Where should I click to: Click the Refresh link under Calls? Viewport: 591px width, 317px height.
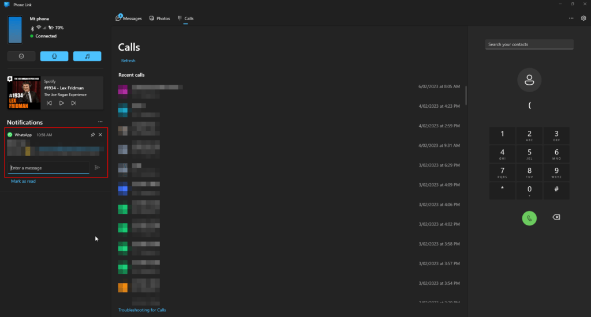(x=128, y=61)
